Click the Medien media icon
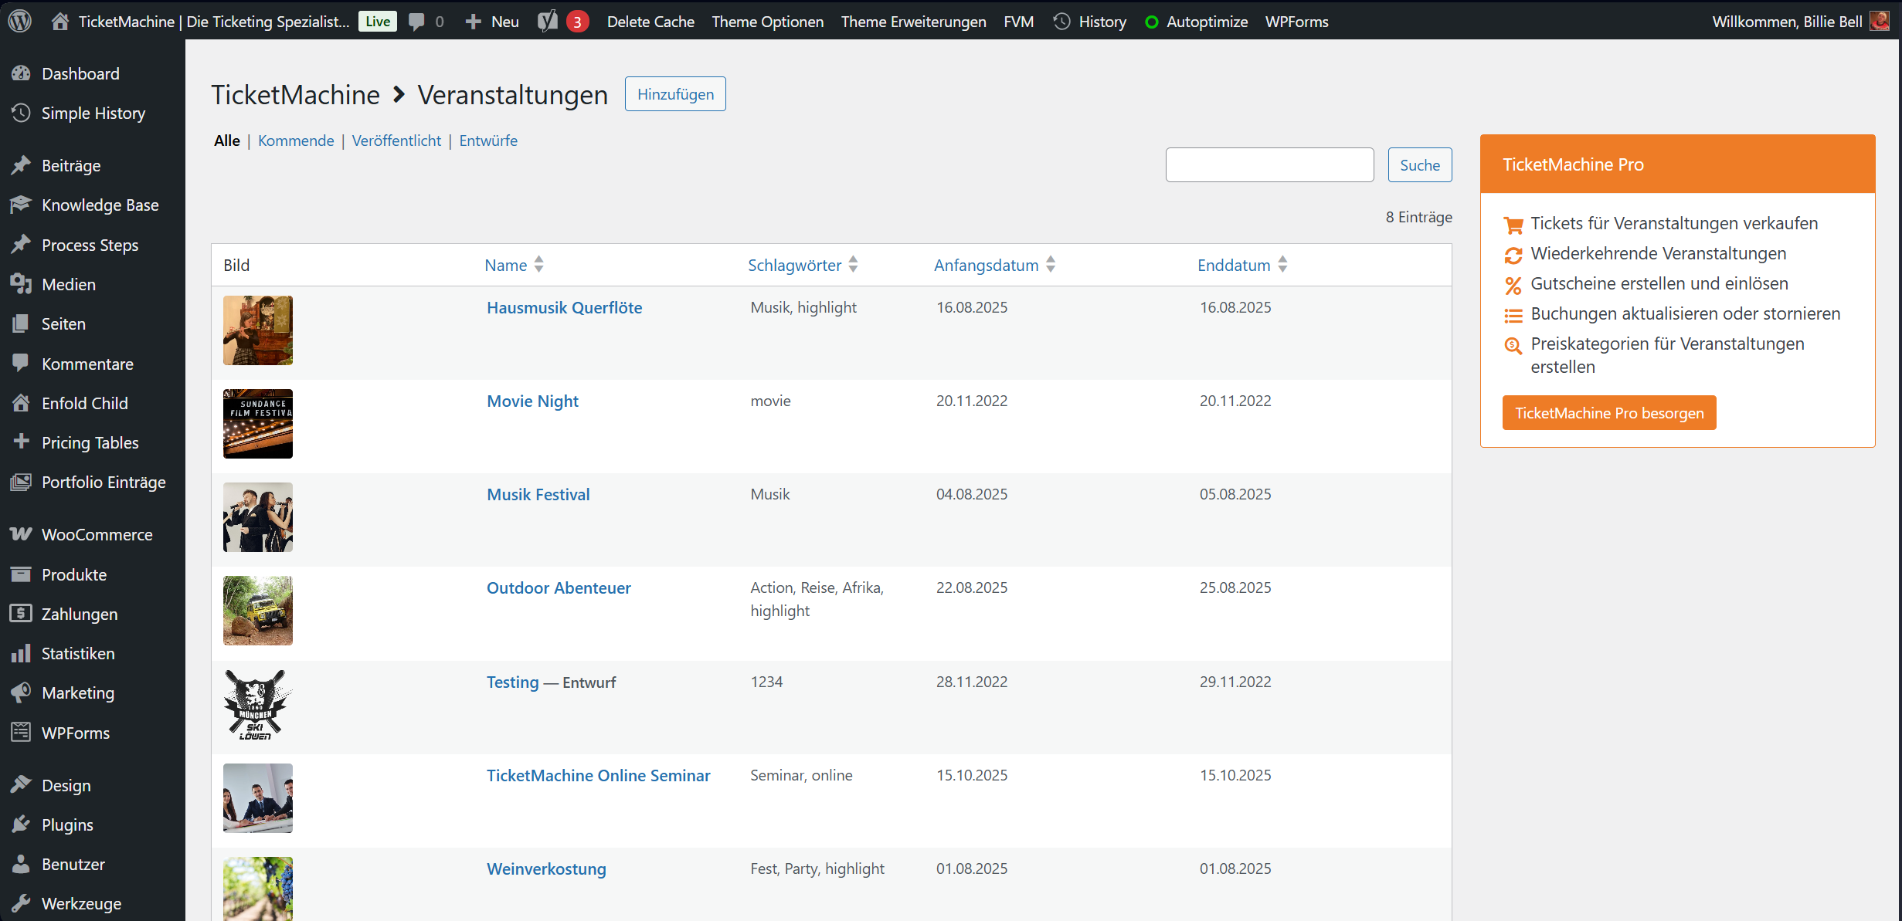 tap(21, 284)
